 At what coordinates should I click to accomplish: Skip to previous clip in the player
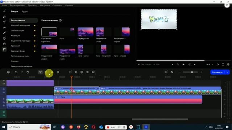coord(173,64)
